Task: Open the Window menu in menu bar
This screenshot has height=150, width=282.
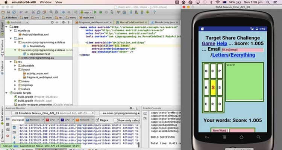Action: (x=45, y=2)
